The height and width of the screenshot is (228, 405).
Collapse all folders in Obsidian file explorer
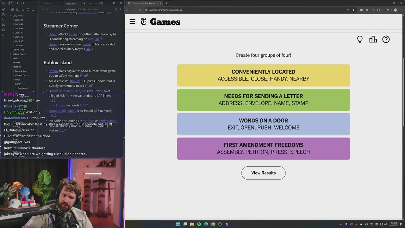33,9
